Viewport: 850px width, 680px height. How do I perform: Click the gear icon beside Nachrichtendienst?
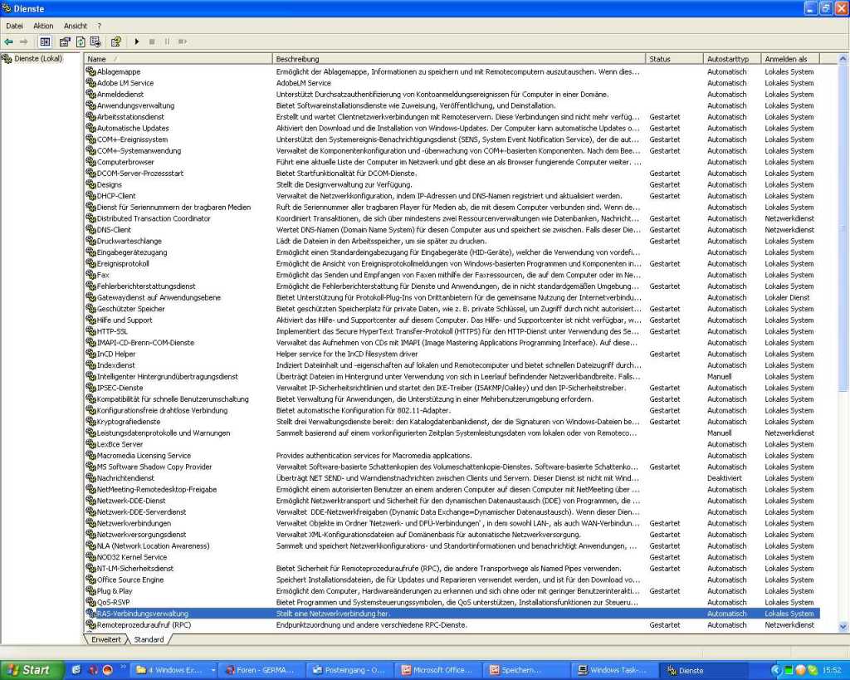(90, 477)
